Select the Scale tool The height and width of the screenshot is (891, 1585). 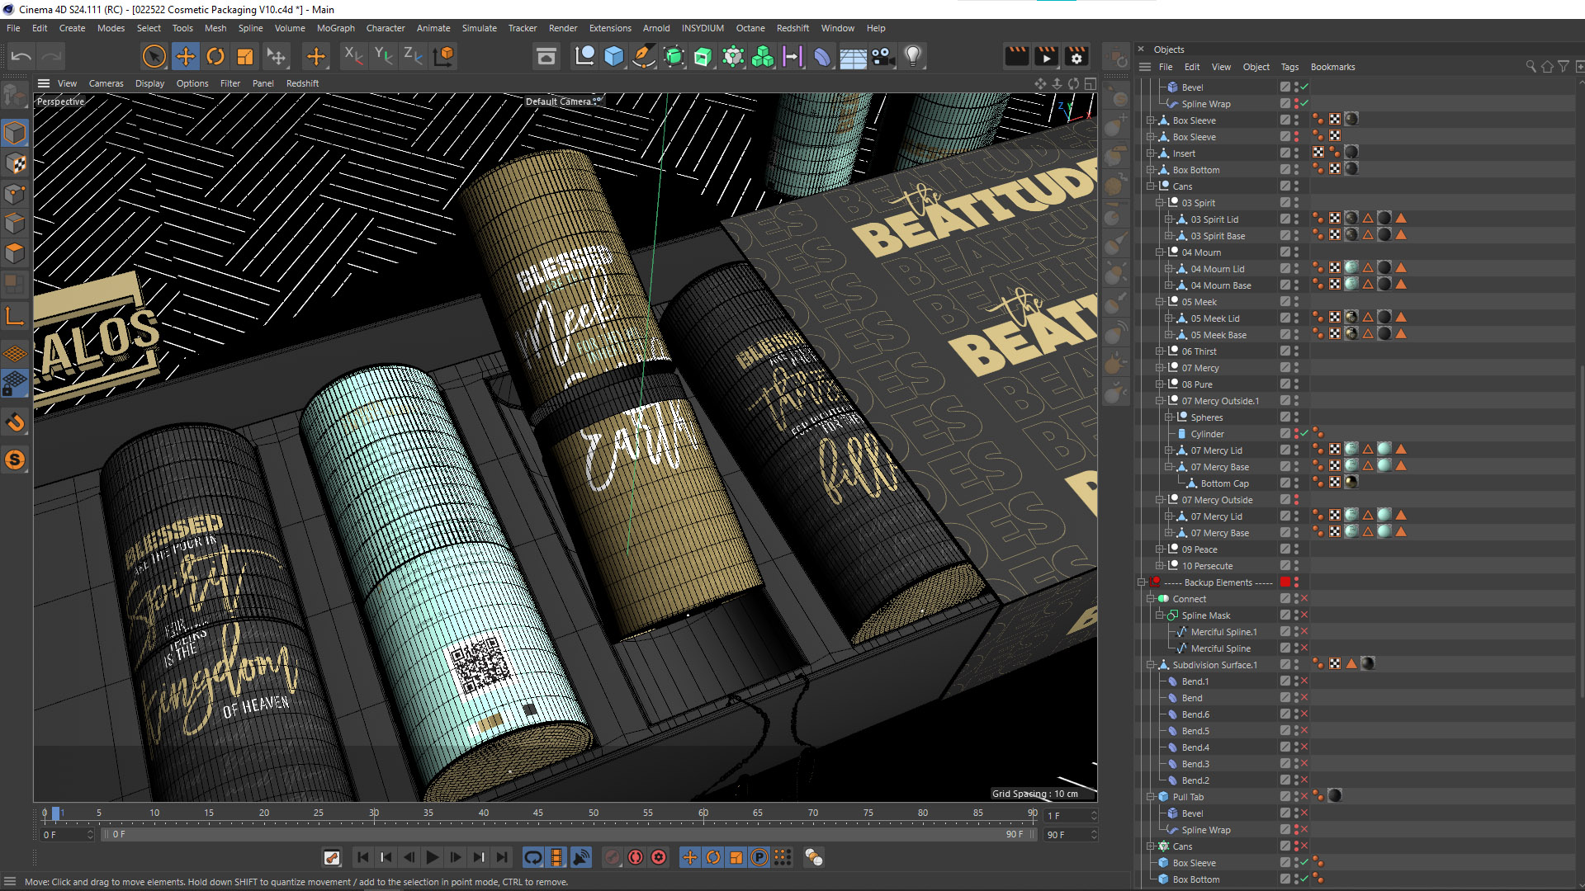coord(245,56)
